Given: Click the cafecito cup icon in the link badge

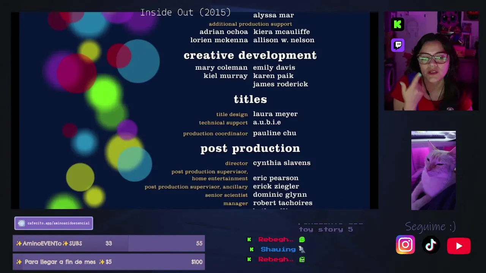Looking at the screenshot, I should coord(21,223).
